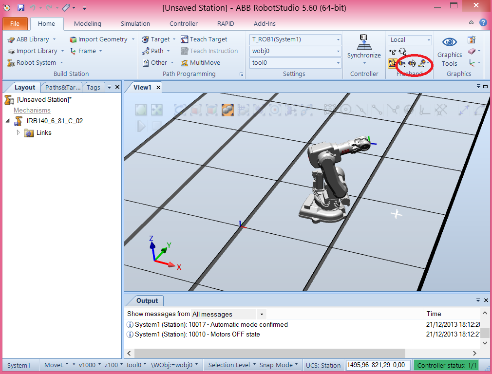Open the tool0 dropdown in Settings
492x374 pixels.
(339, 62)
